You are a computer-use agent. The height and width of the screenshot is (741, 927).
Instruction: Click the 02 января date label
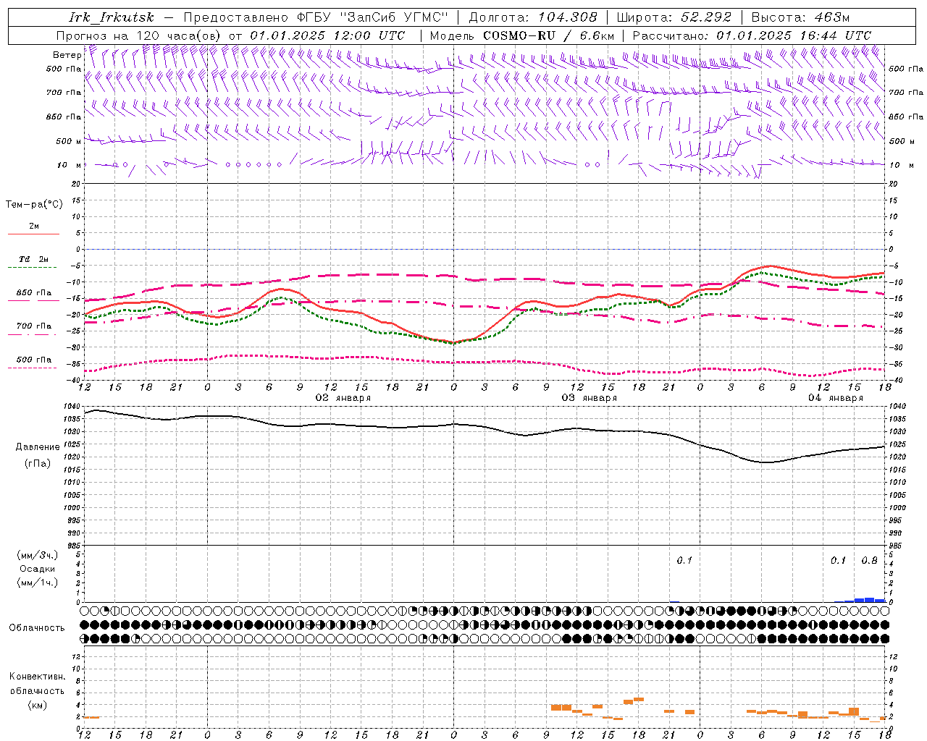coord(343,398)
